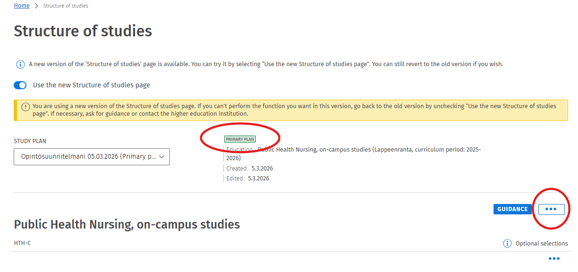Image resolution: width=578 pixels, height=272 pixels.
Task: Click the breadcrumb separator chevron after Home
Action: click(x=36, y=6)
